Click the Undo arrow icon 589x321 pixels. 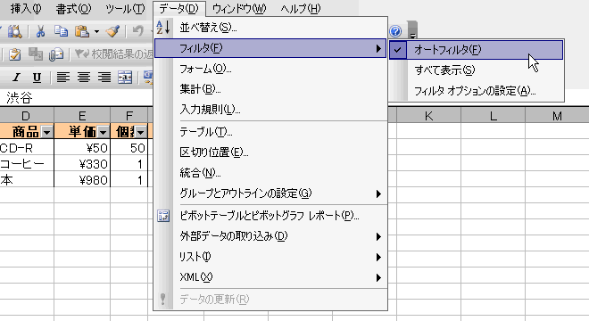click(x=137, y=31)
